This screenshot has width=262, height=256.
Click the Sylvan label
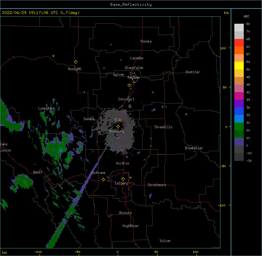click(119, 74)
